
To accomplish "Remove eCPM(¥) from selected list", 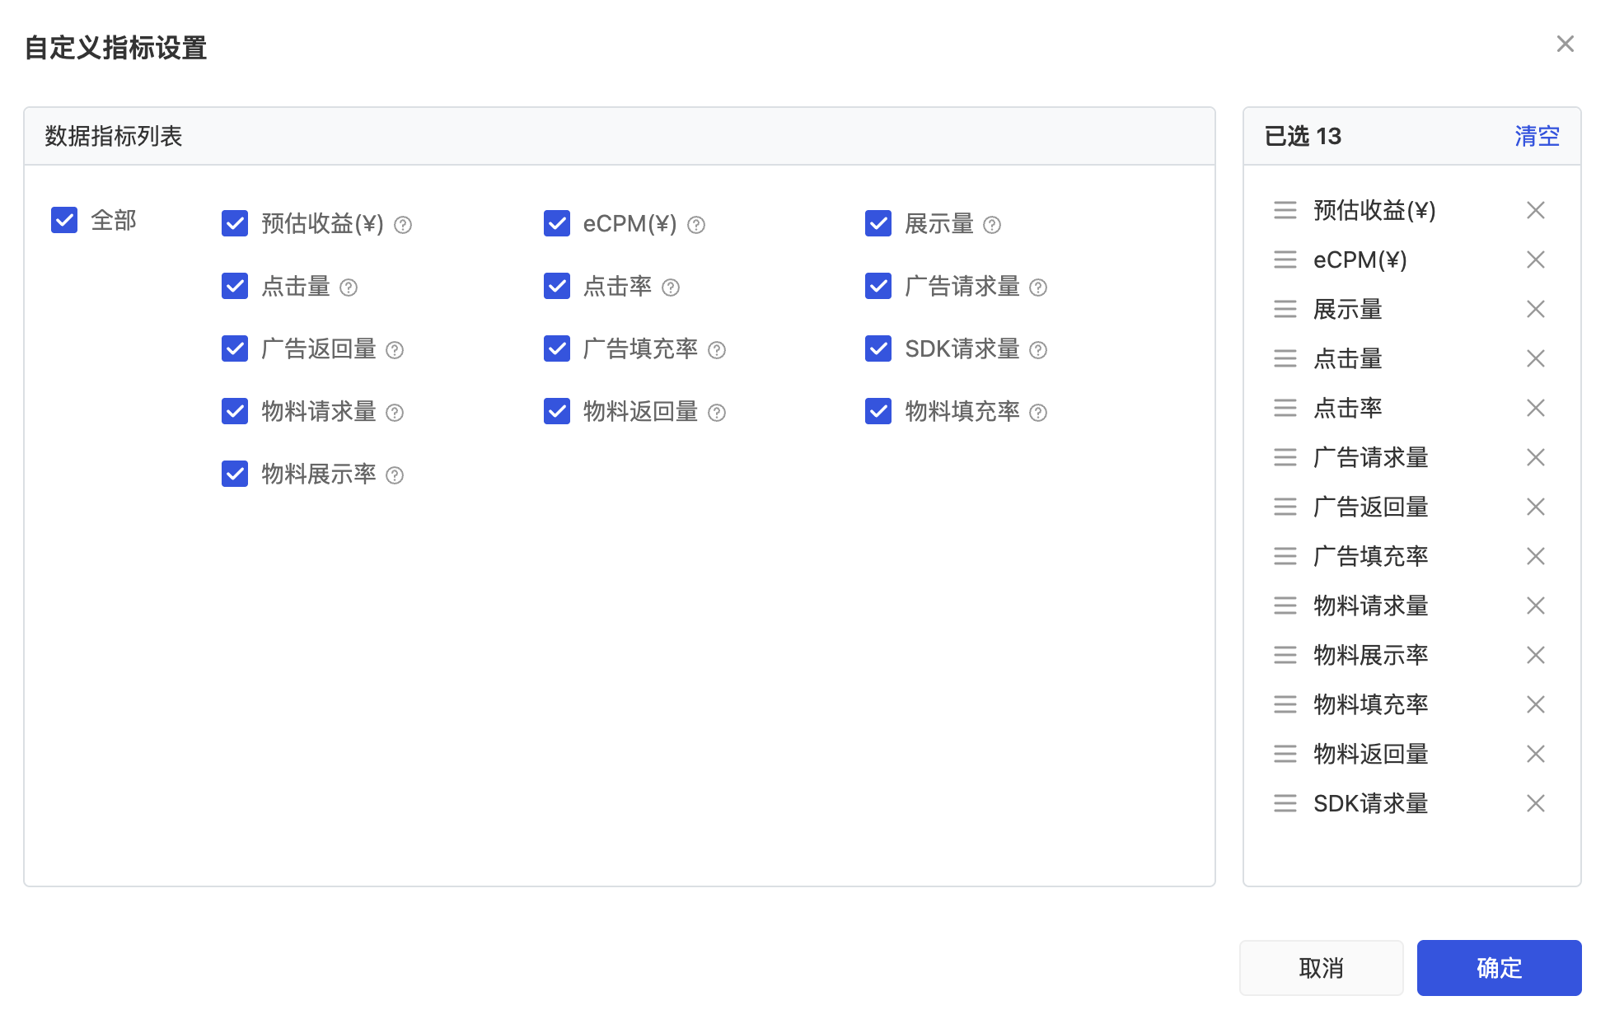I will (1535, 260).
